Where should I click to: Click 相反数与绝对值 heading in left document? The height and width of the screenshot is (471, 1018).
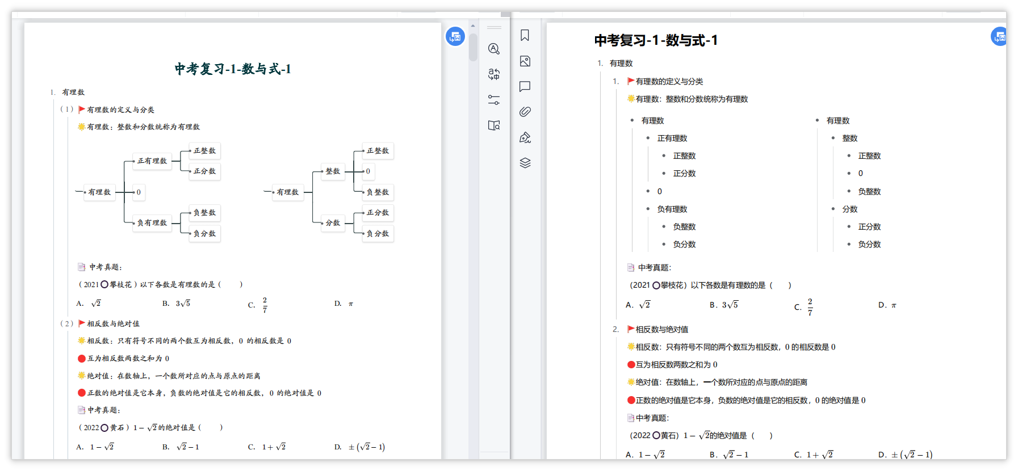coord(113,324)
